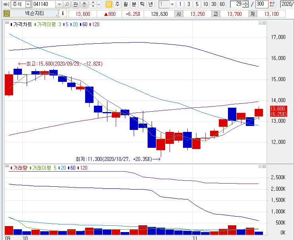
Task: Choose the 5 interval preset button
Action: 197,4
